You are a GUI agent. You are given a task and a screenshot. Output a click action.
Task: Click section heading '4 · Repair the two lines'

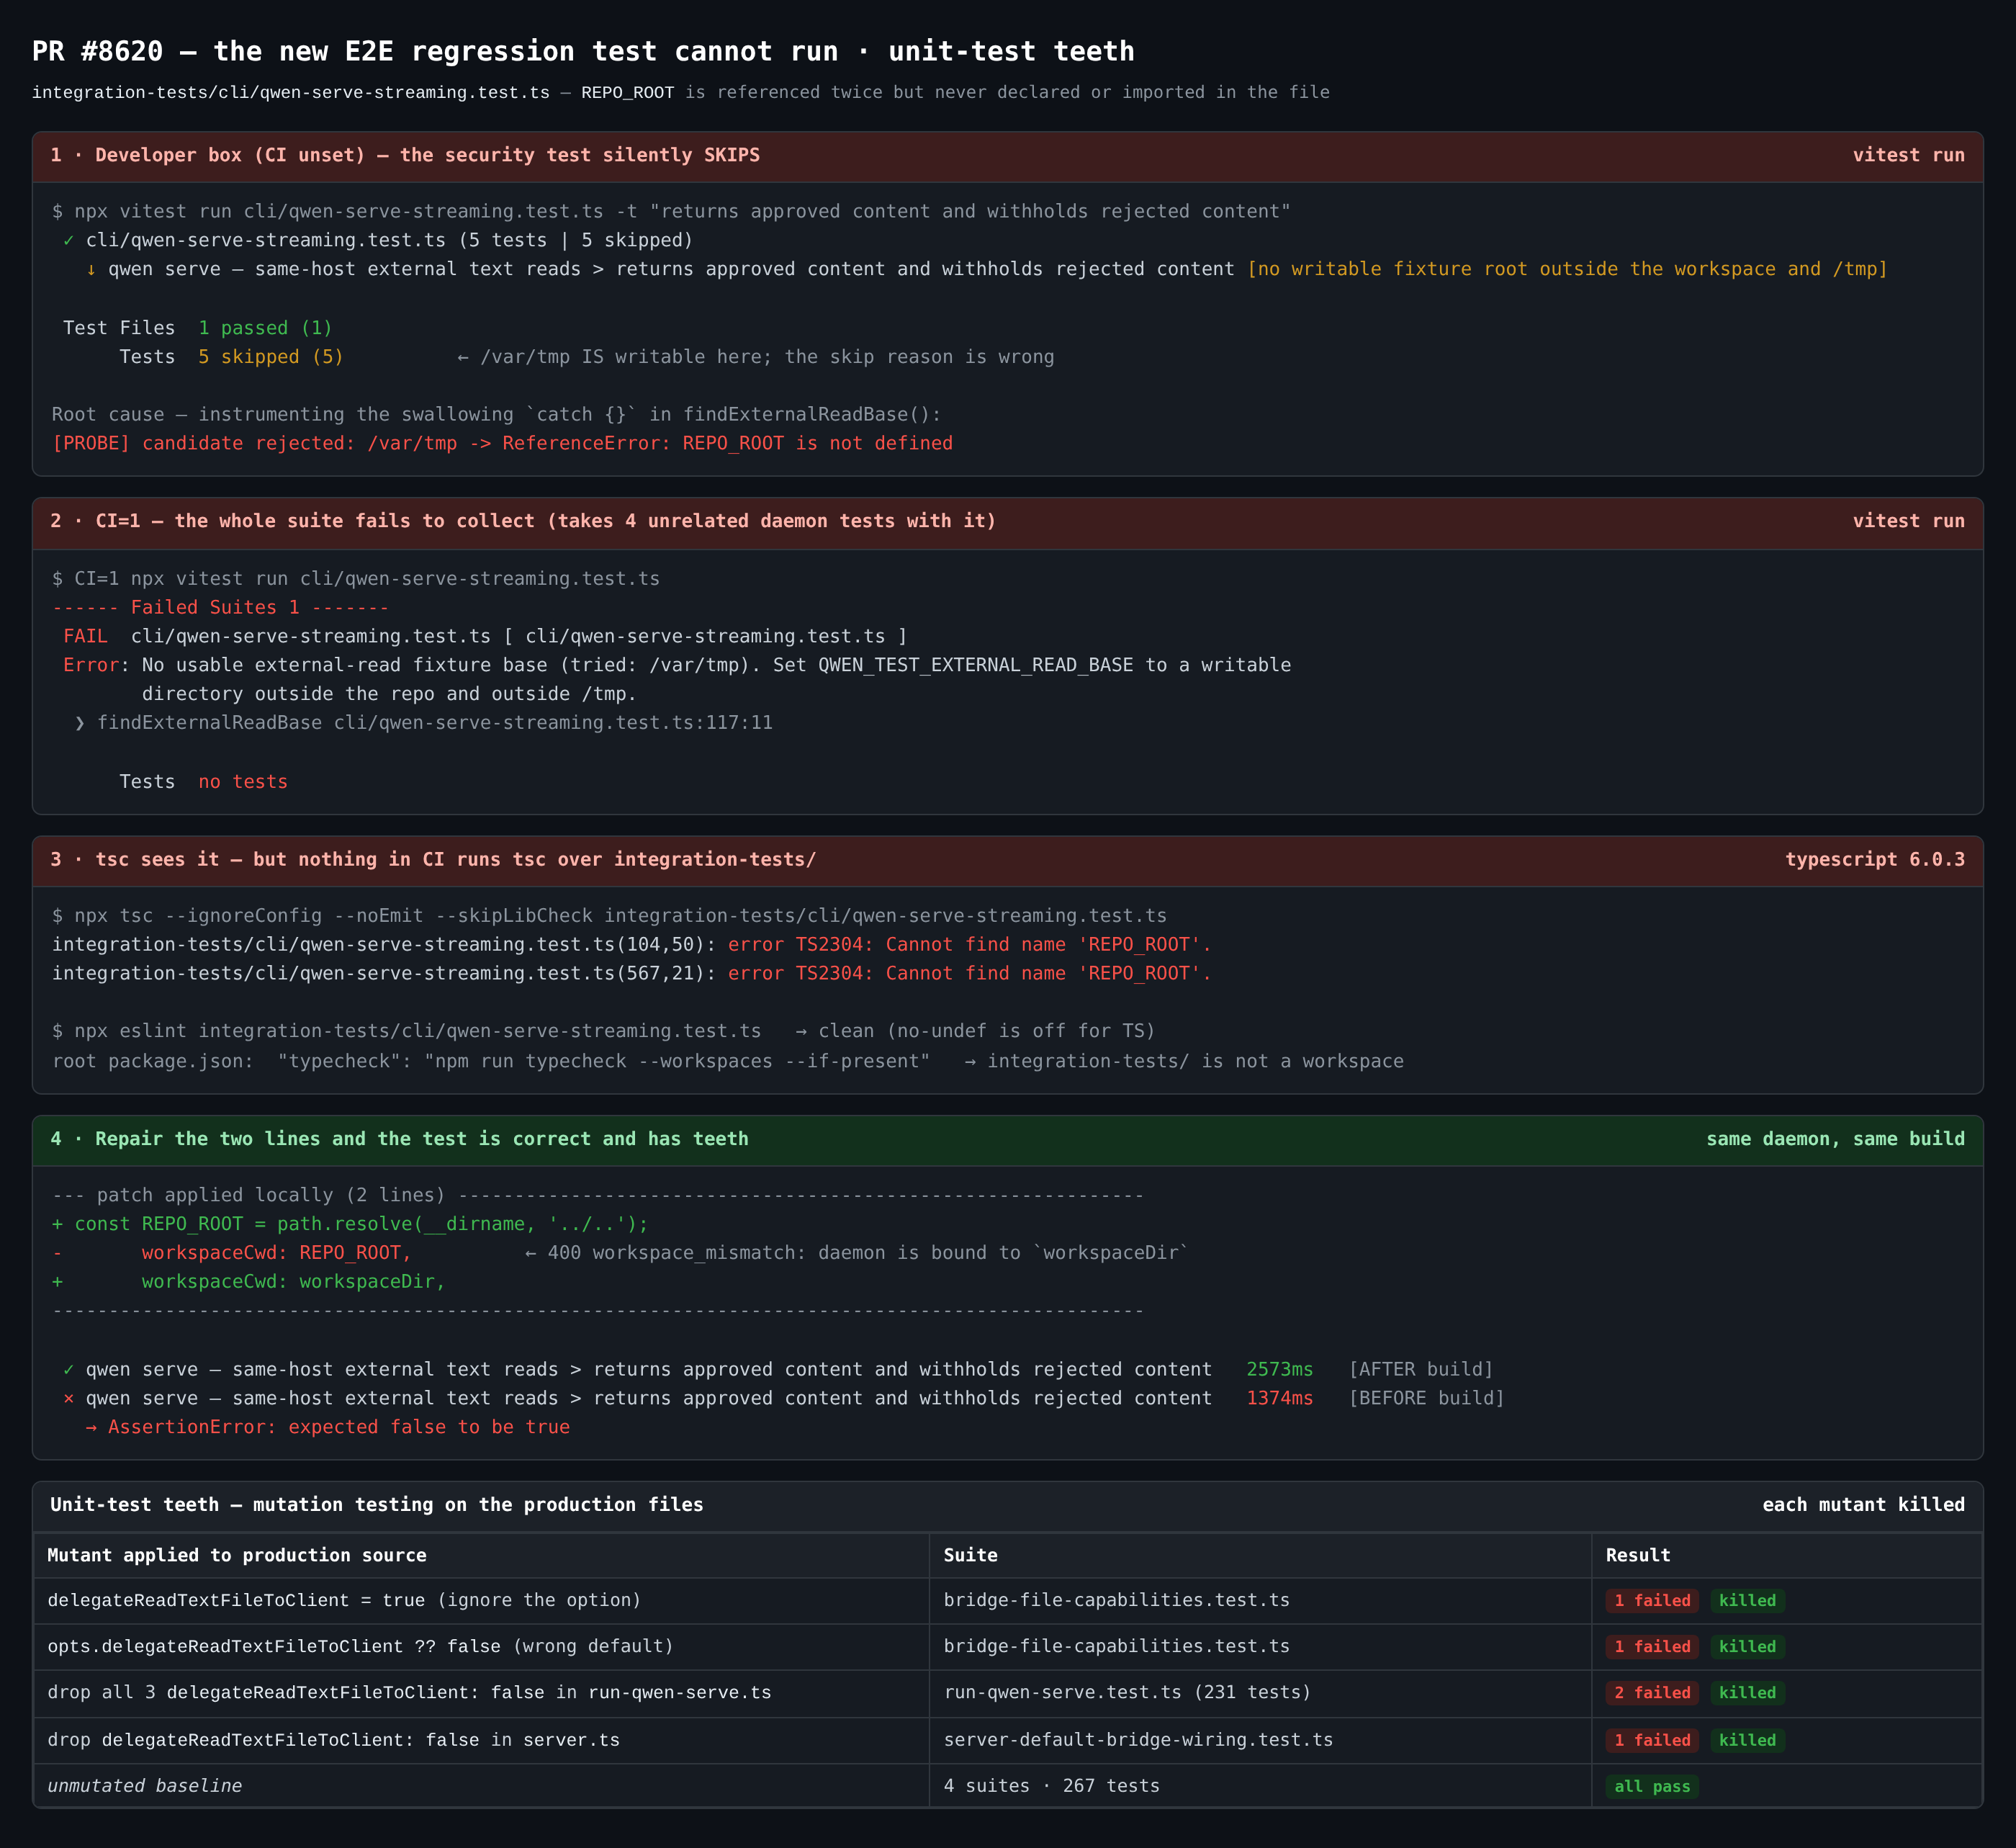pos(399,1139)
